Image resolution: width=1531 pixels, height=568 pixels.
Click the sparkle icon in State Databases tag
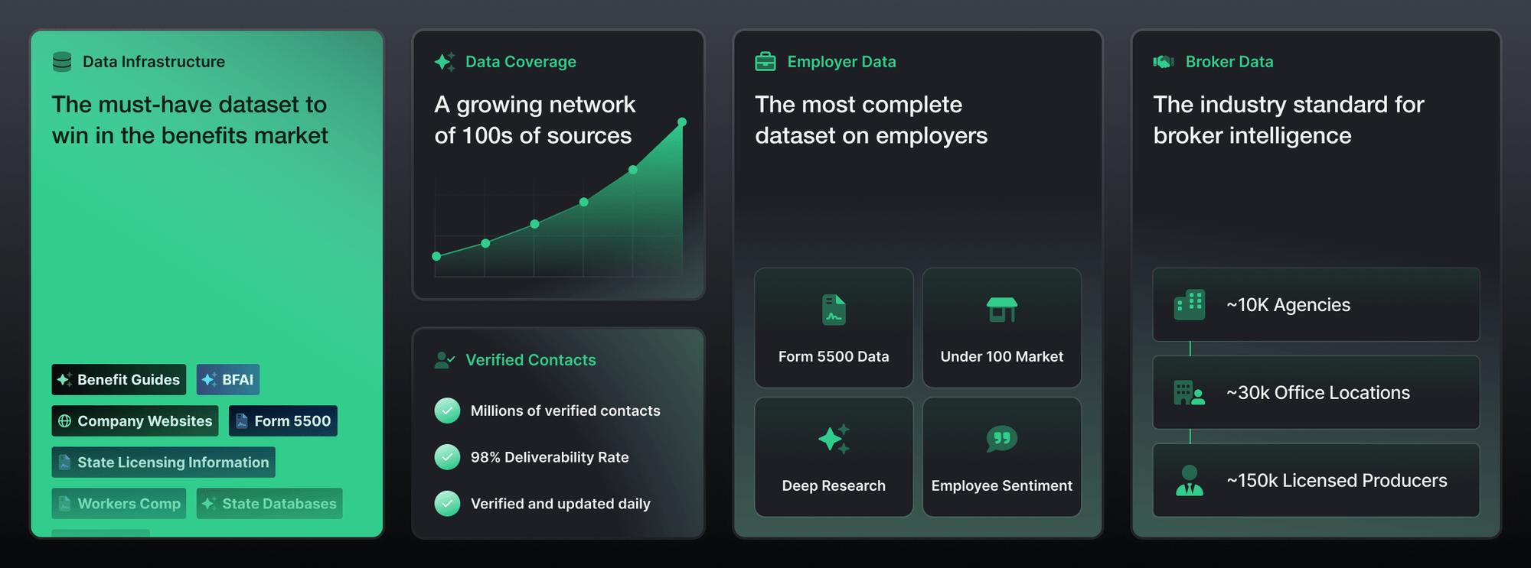[x=208, y=504]
